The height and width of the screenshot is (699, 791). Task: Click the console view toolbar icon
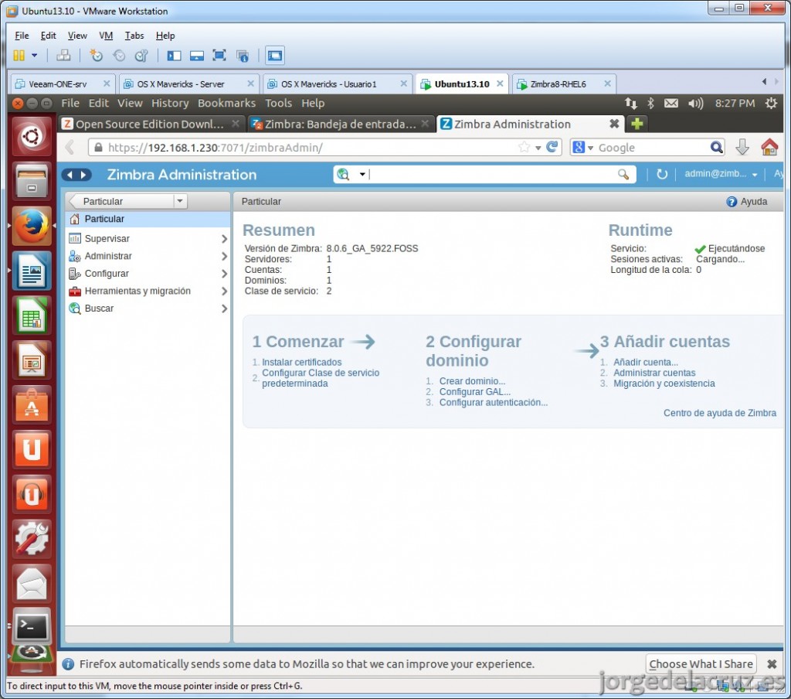coord(275,56)
